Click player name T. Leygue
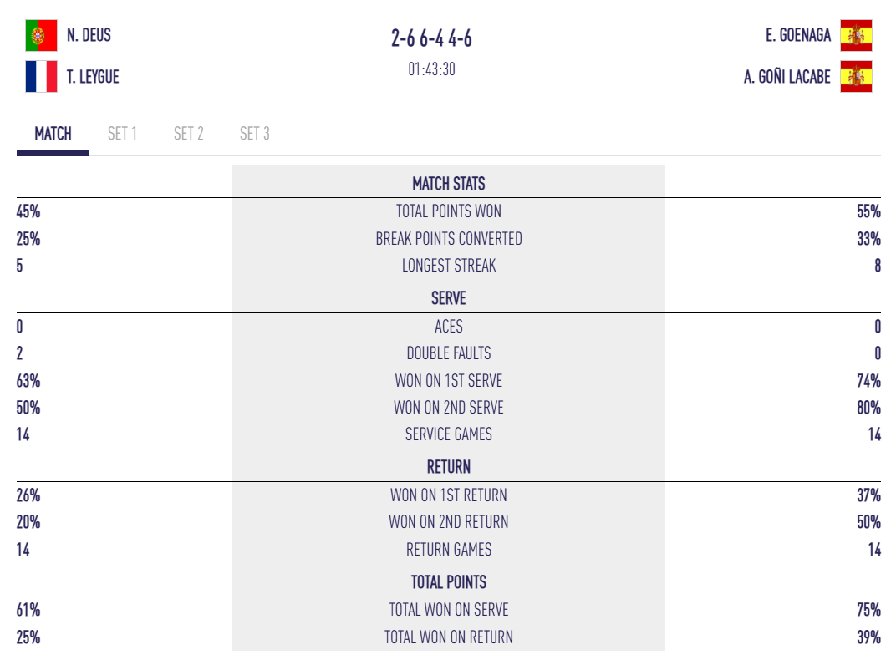Screen dimensions: 896x665 click(93, 77)
